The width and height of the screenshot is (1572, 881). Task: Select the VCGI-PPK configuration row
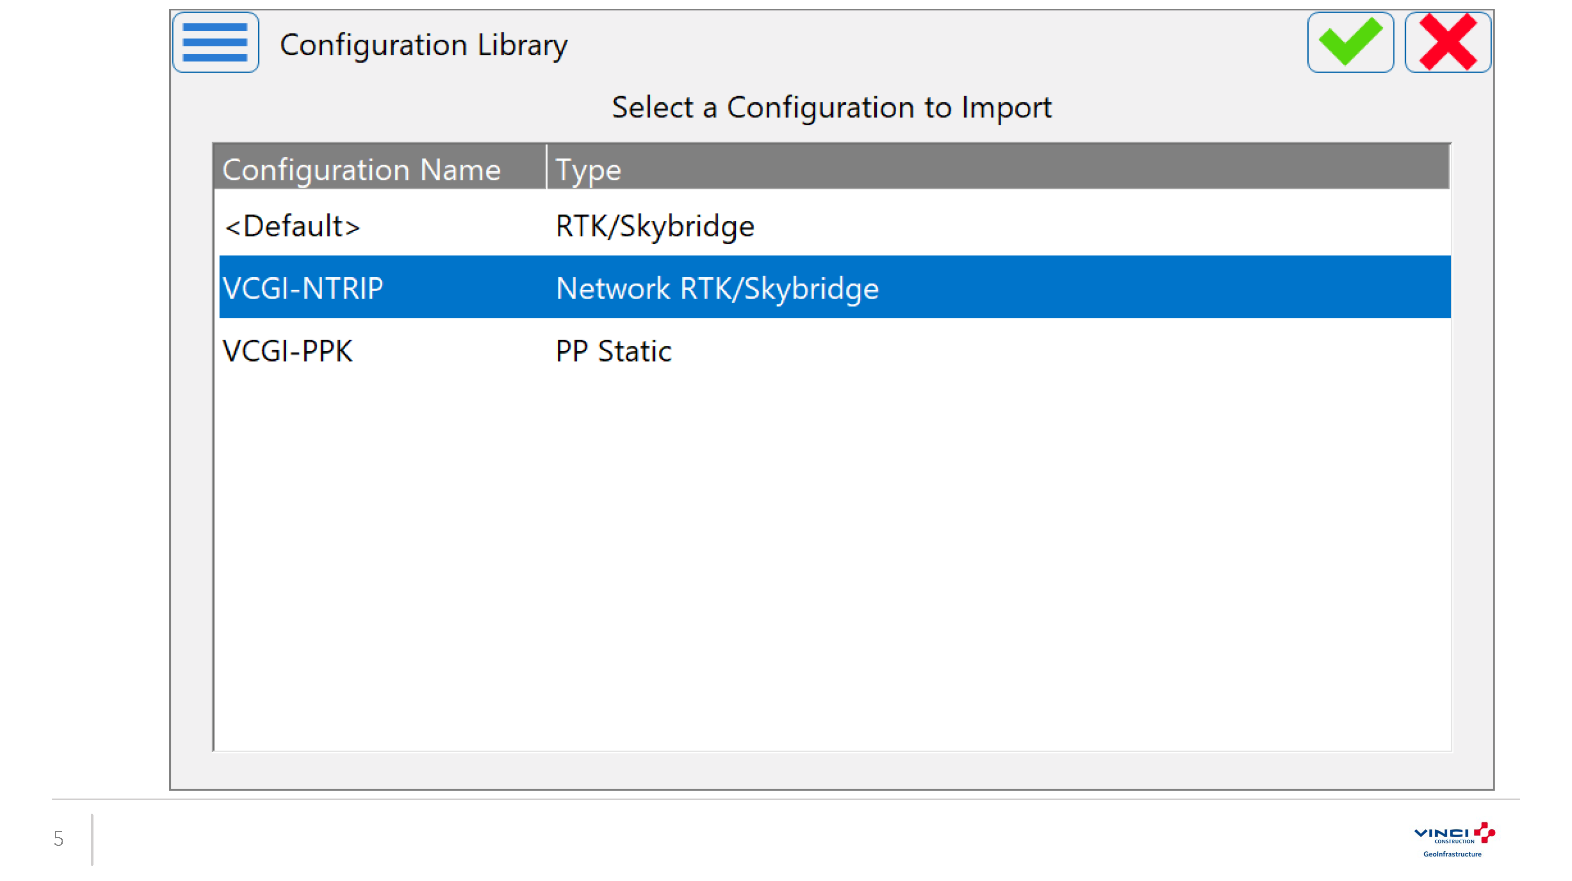coord(834,350)
